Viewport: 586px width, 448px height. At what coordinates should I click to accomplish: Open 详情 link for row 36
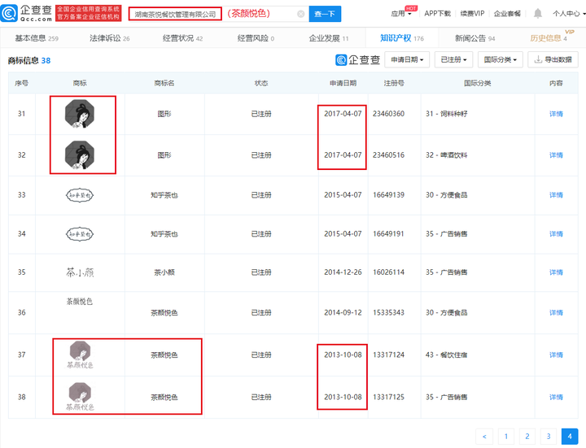click(x=556, y=312)
